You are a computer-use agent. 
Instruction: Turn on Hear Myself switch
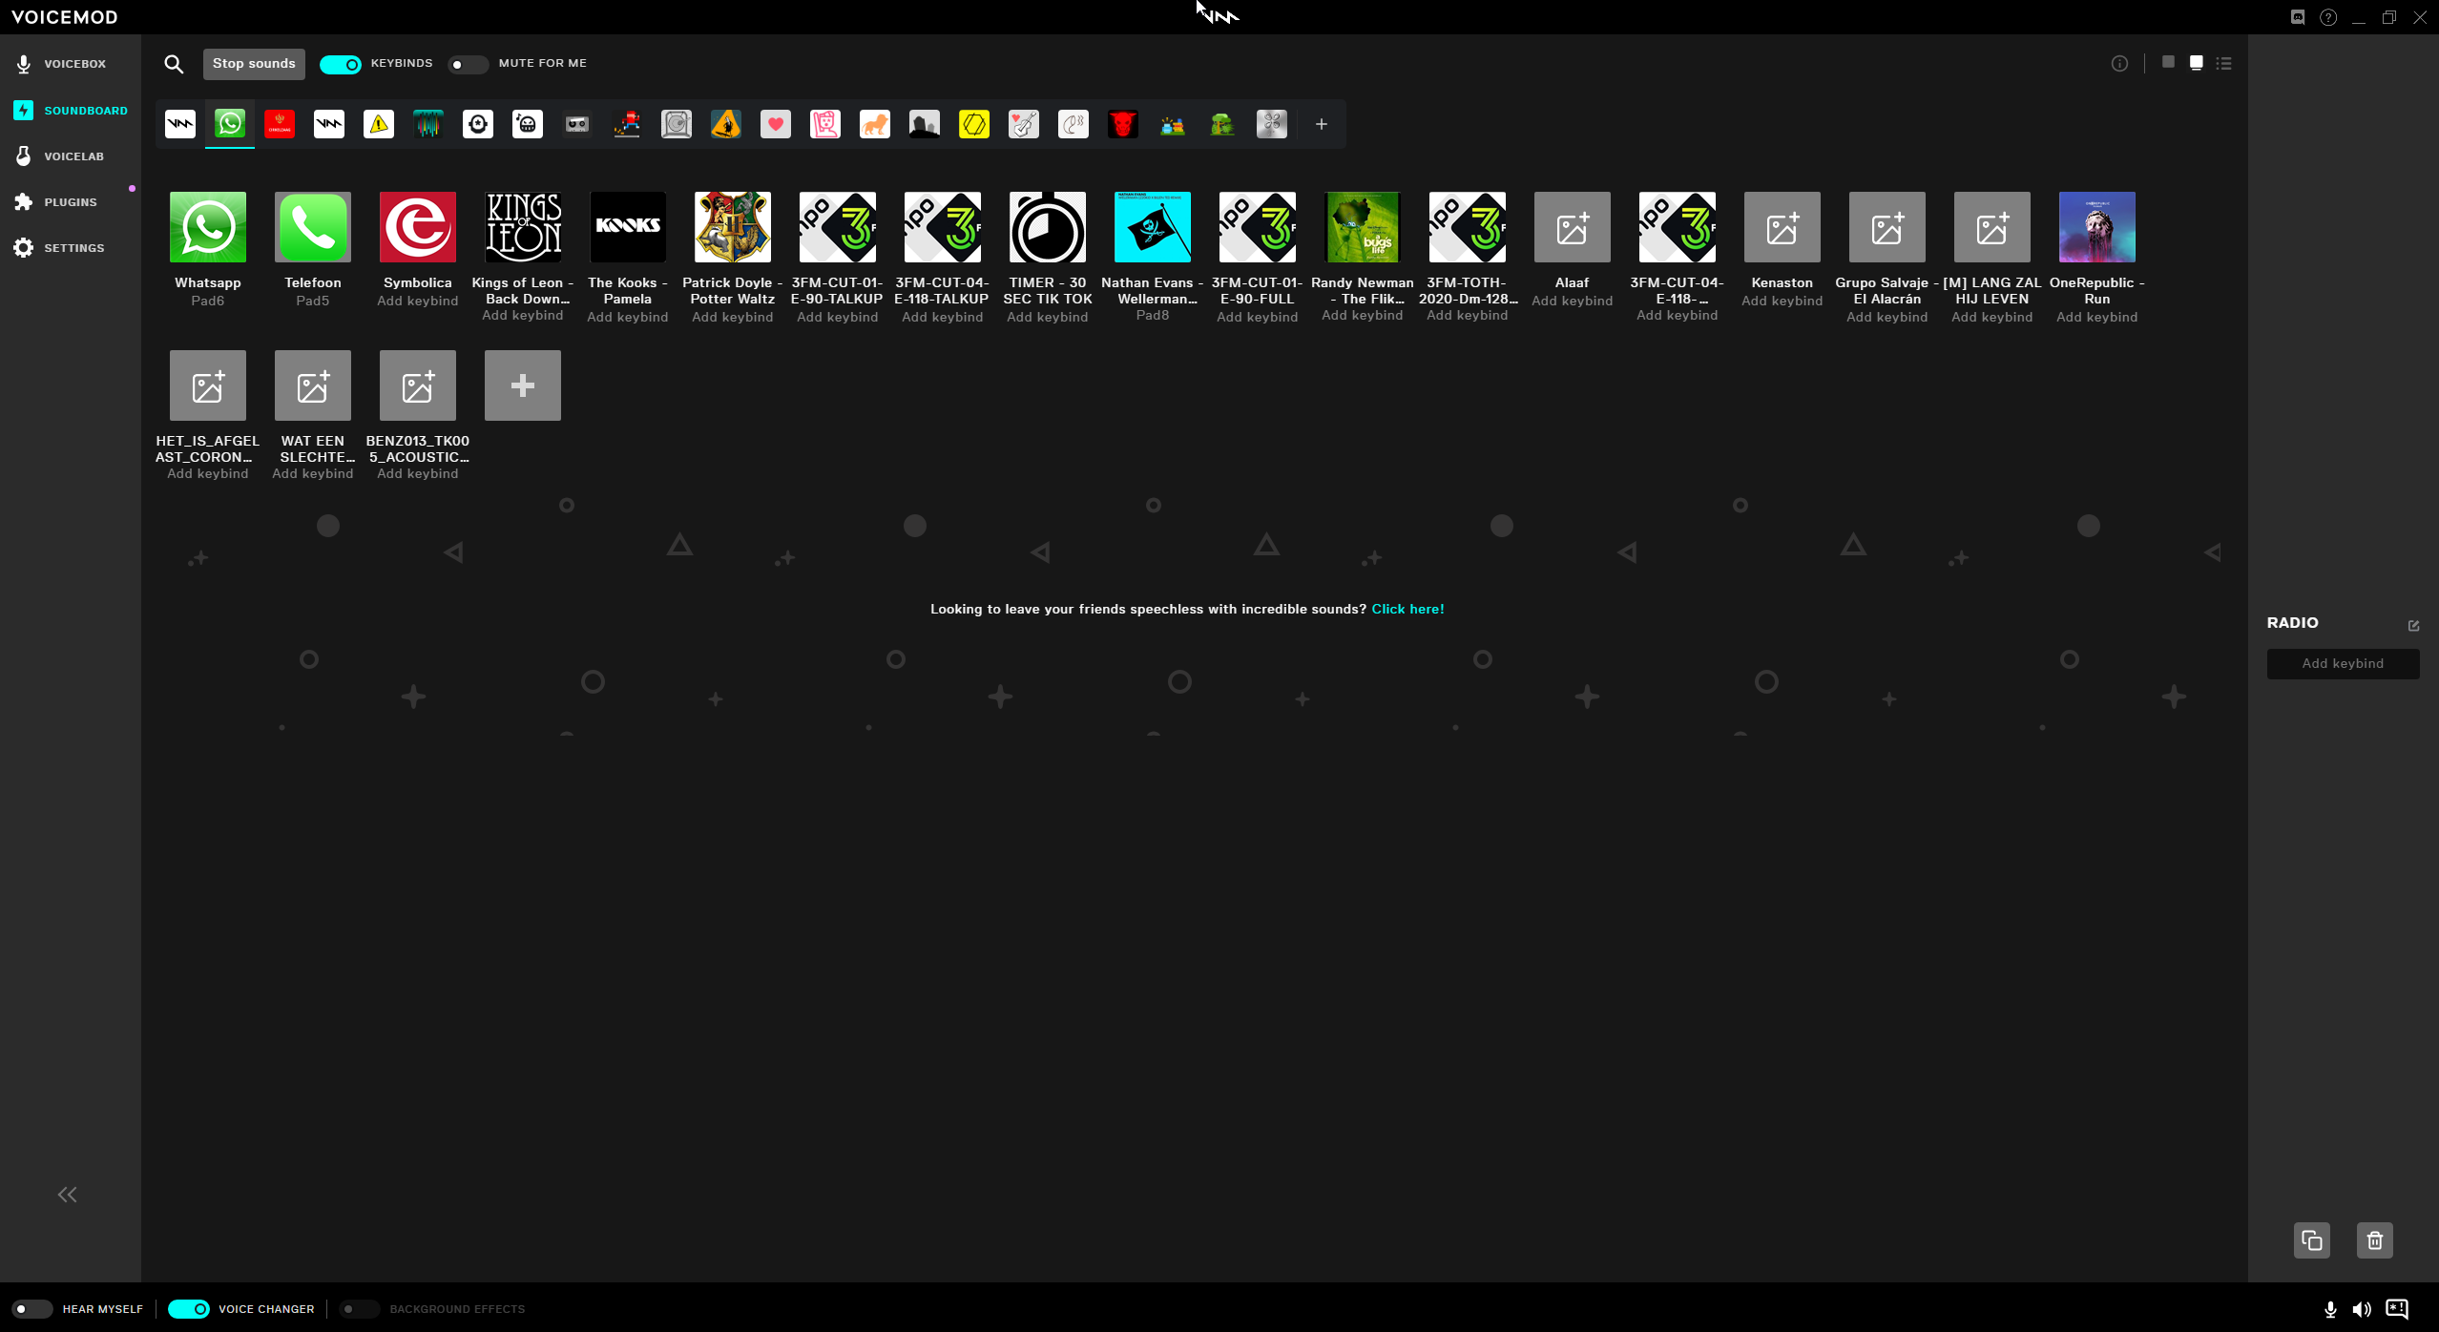coord(31,1309)
